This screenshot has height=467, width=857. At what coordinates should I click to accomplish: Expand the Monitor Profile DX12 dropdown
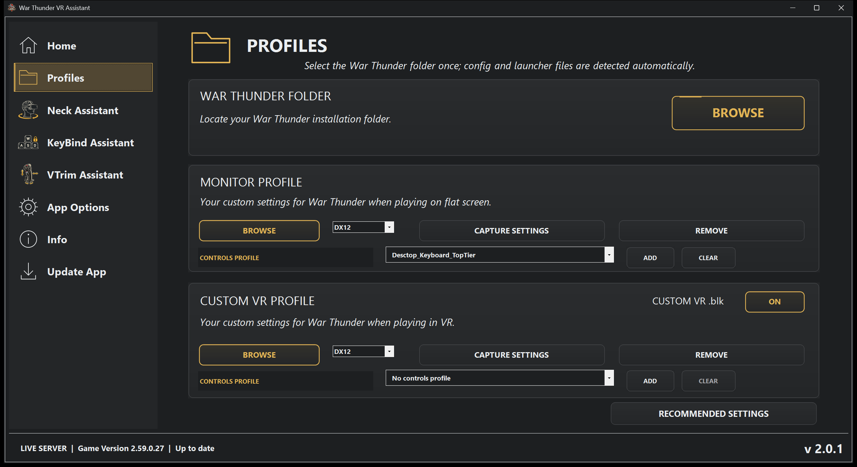pyautogui.click(x=389, y=227)
